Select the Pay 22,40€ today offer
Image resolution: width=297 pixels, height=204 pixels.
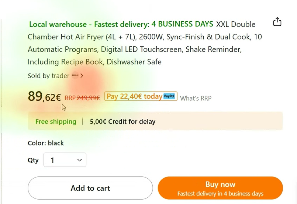134,96
